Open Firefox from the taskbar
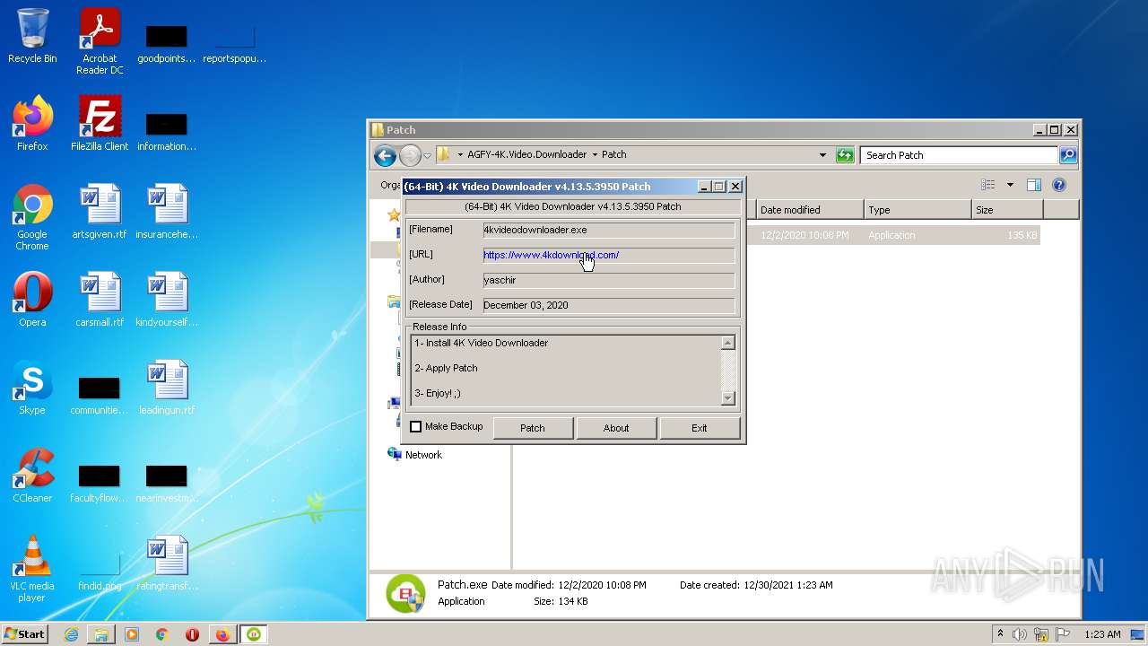The image size is (1148, 646). point(222,634)
